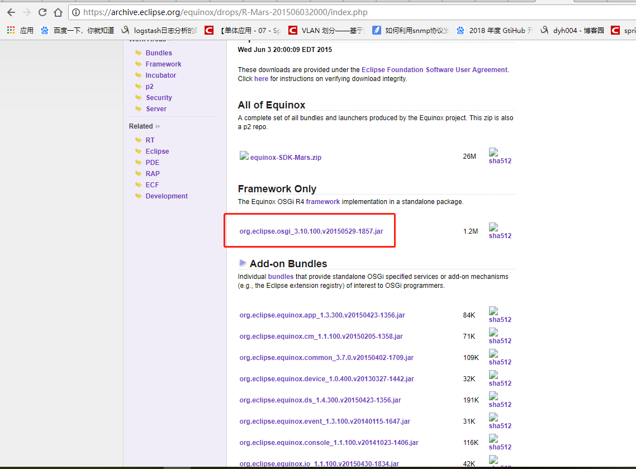Image resolution: width=636 pixels, height=469 pixels.
Task: Open the 单体应用 - 07 bookmark
Action: click(243, 30)
